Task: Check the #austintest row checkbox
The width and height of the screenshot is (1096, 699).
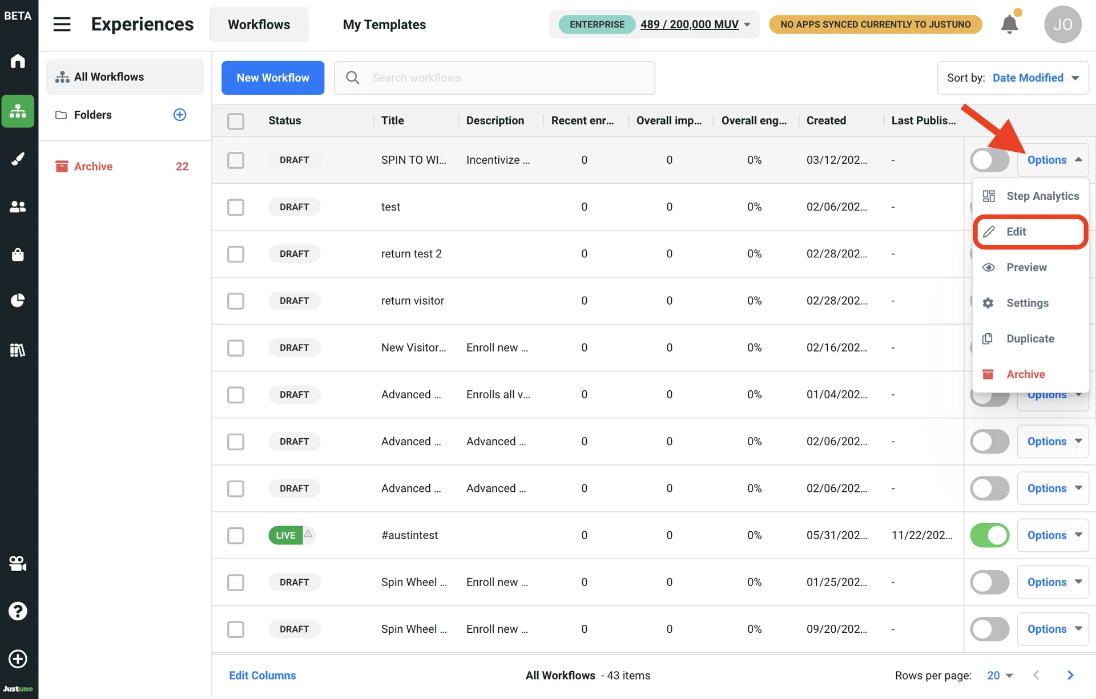Action: click(236, 535)
